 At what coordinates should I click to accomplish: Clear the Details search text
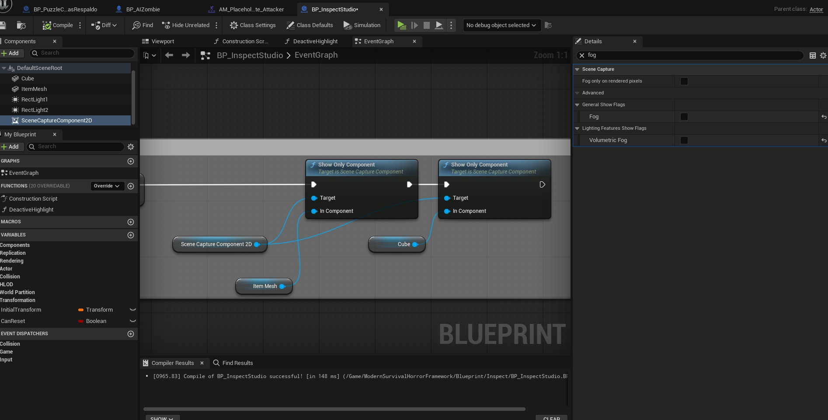582,56
